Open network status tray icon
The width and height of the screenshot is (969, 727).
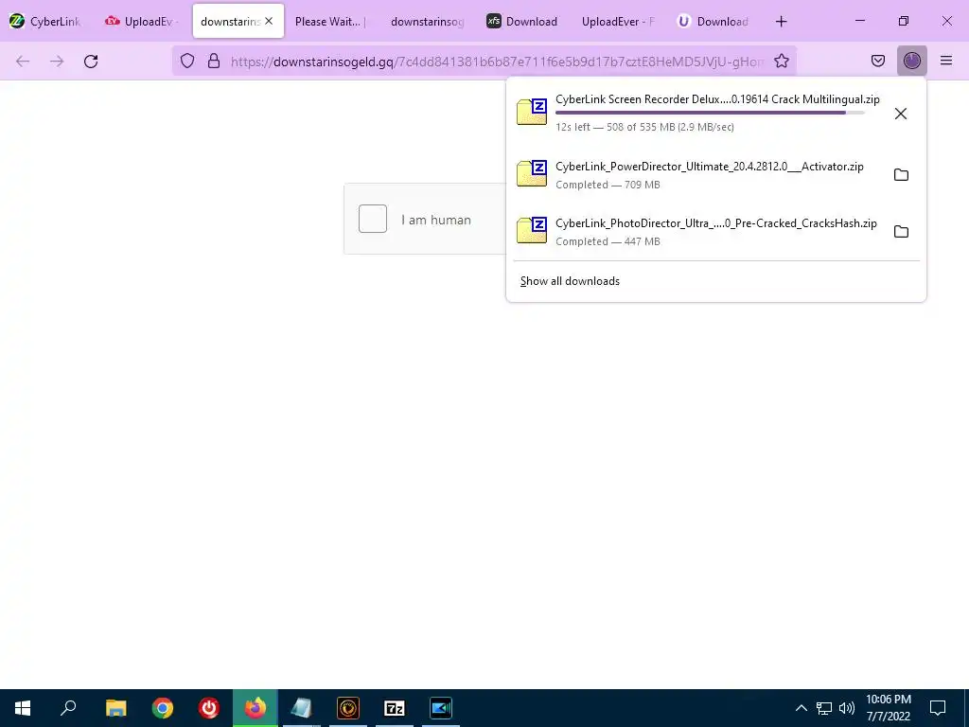click(x=824, y=708)
